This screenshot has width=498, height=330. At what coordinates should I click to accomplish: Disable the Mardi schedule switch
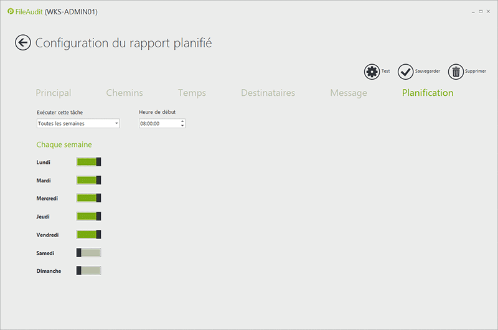pyautogui.click(x=88, y=181)
